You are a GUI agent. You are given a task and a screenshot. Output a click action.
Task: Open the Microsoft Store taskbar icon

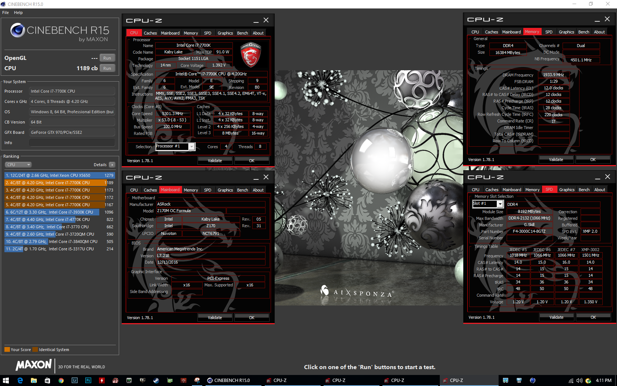[x=47, y=380]
